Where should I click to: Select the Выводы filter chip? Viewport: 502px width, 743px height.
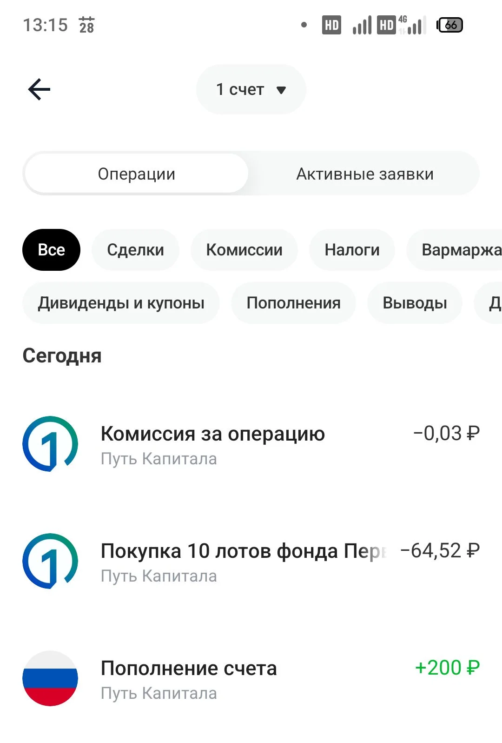(415, 303)
